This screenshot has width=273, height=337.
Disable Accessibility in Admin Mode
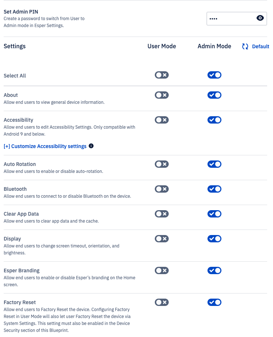[214, 120]
